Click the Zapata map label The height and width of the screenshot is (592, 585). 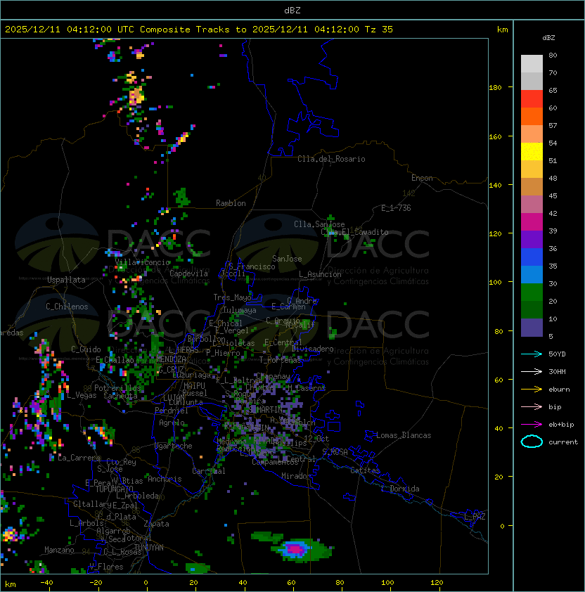pos(156,524)
